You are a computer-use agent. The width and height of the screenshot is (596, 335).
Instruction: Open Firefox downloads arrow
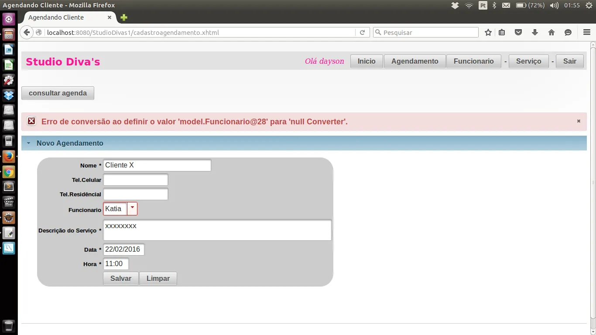(x=535, y=32)
